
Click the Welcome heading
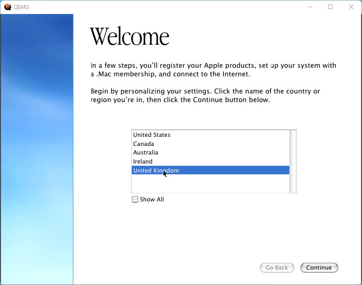click(x=130, y=36)
